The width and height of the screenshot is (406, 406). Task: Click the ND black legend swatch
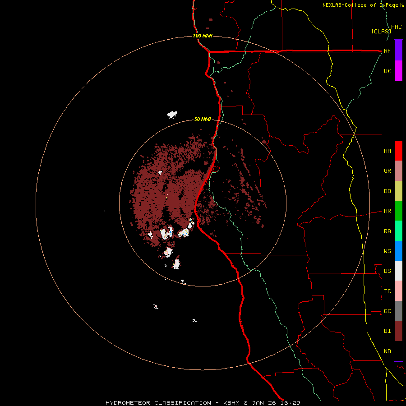coord(398,351)
